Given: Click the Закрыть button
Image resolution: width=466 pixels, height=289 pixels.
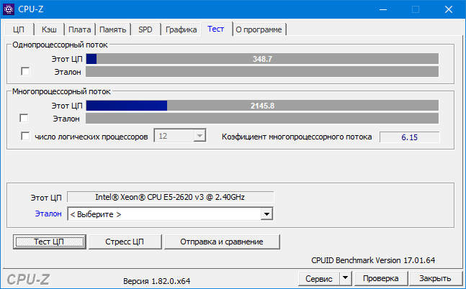Looking at the screenshot, I should [435, 278].
